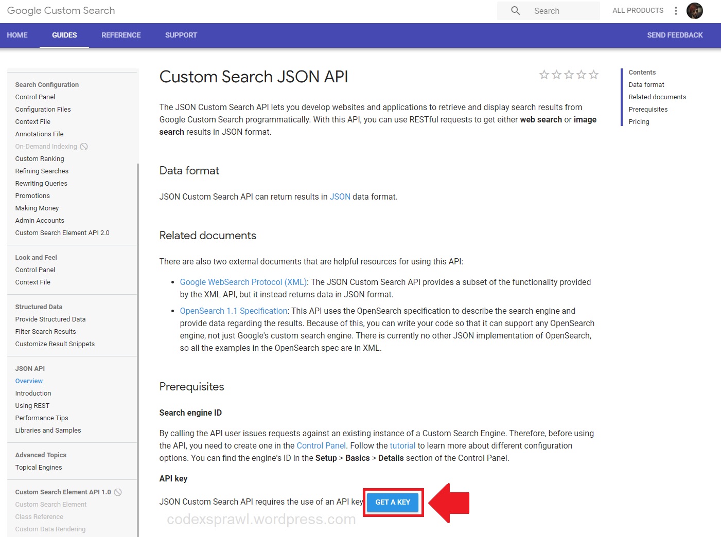721x537 pixels.
Task: Open Rewriting Queries in sidebar
Action: coord(41,184)
